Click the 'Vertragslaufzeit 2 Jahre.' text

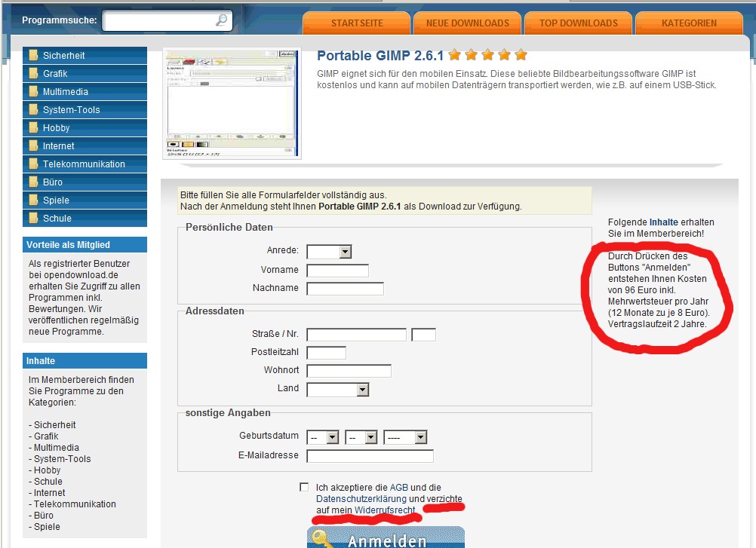tap(657, 323)
